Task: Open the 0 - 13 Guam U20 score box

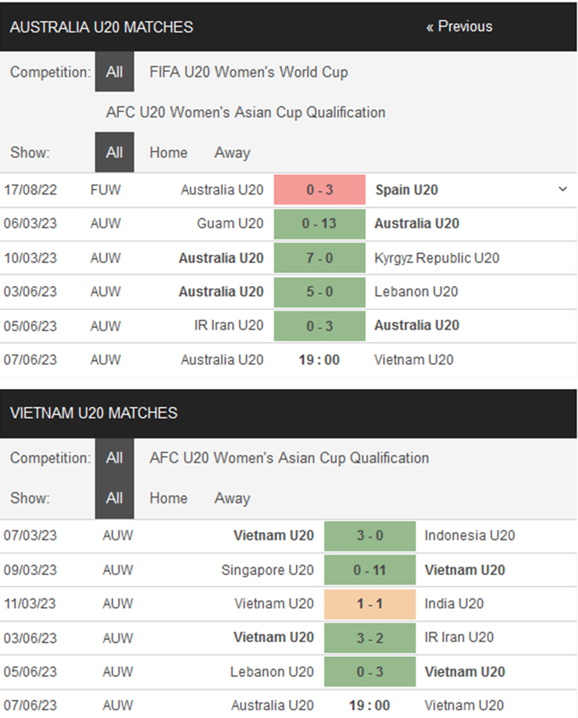Action: click(319, 223)
